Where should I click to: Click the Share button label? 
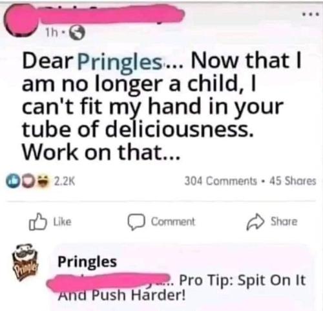click(x=284, y=221)
